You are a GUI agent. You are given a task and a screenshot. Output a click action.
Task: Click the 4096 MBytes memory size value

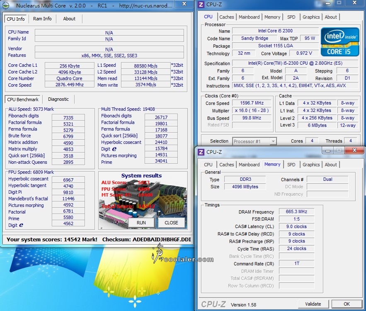point(245,187)
